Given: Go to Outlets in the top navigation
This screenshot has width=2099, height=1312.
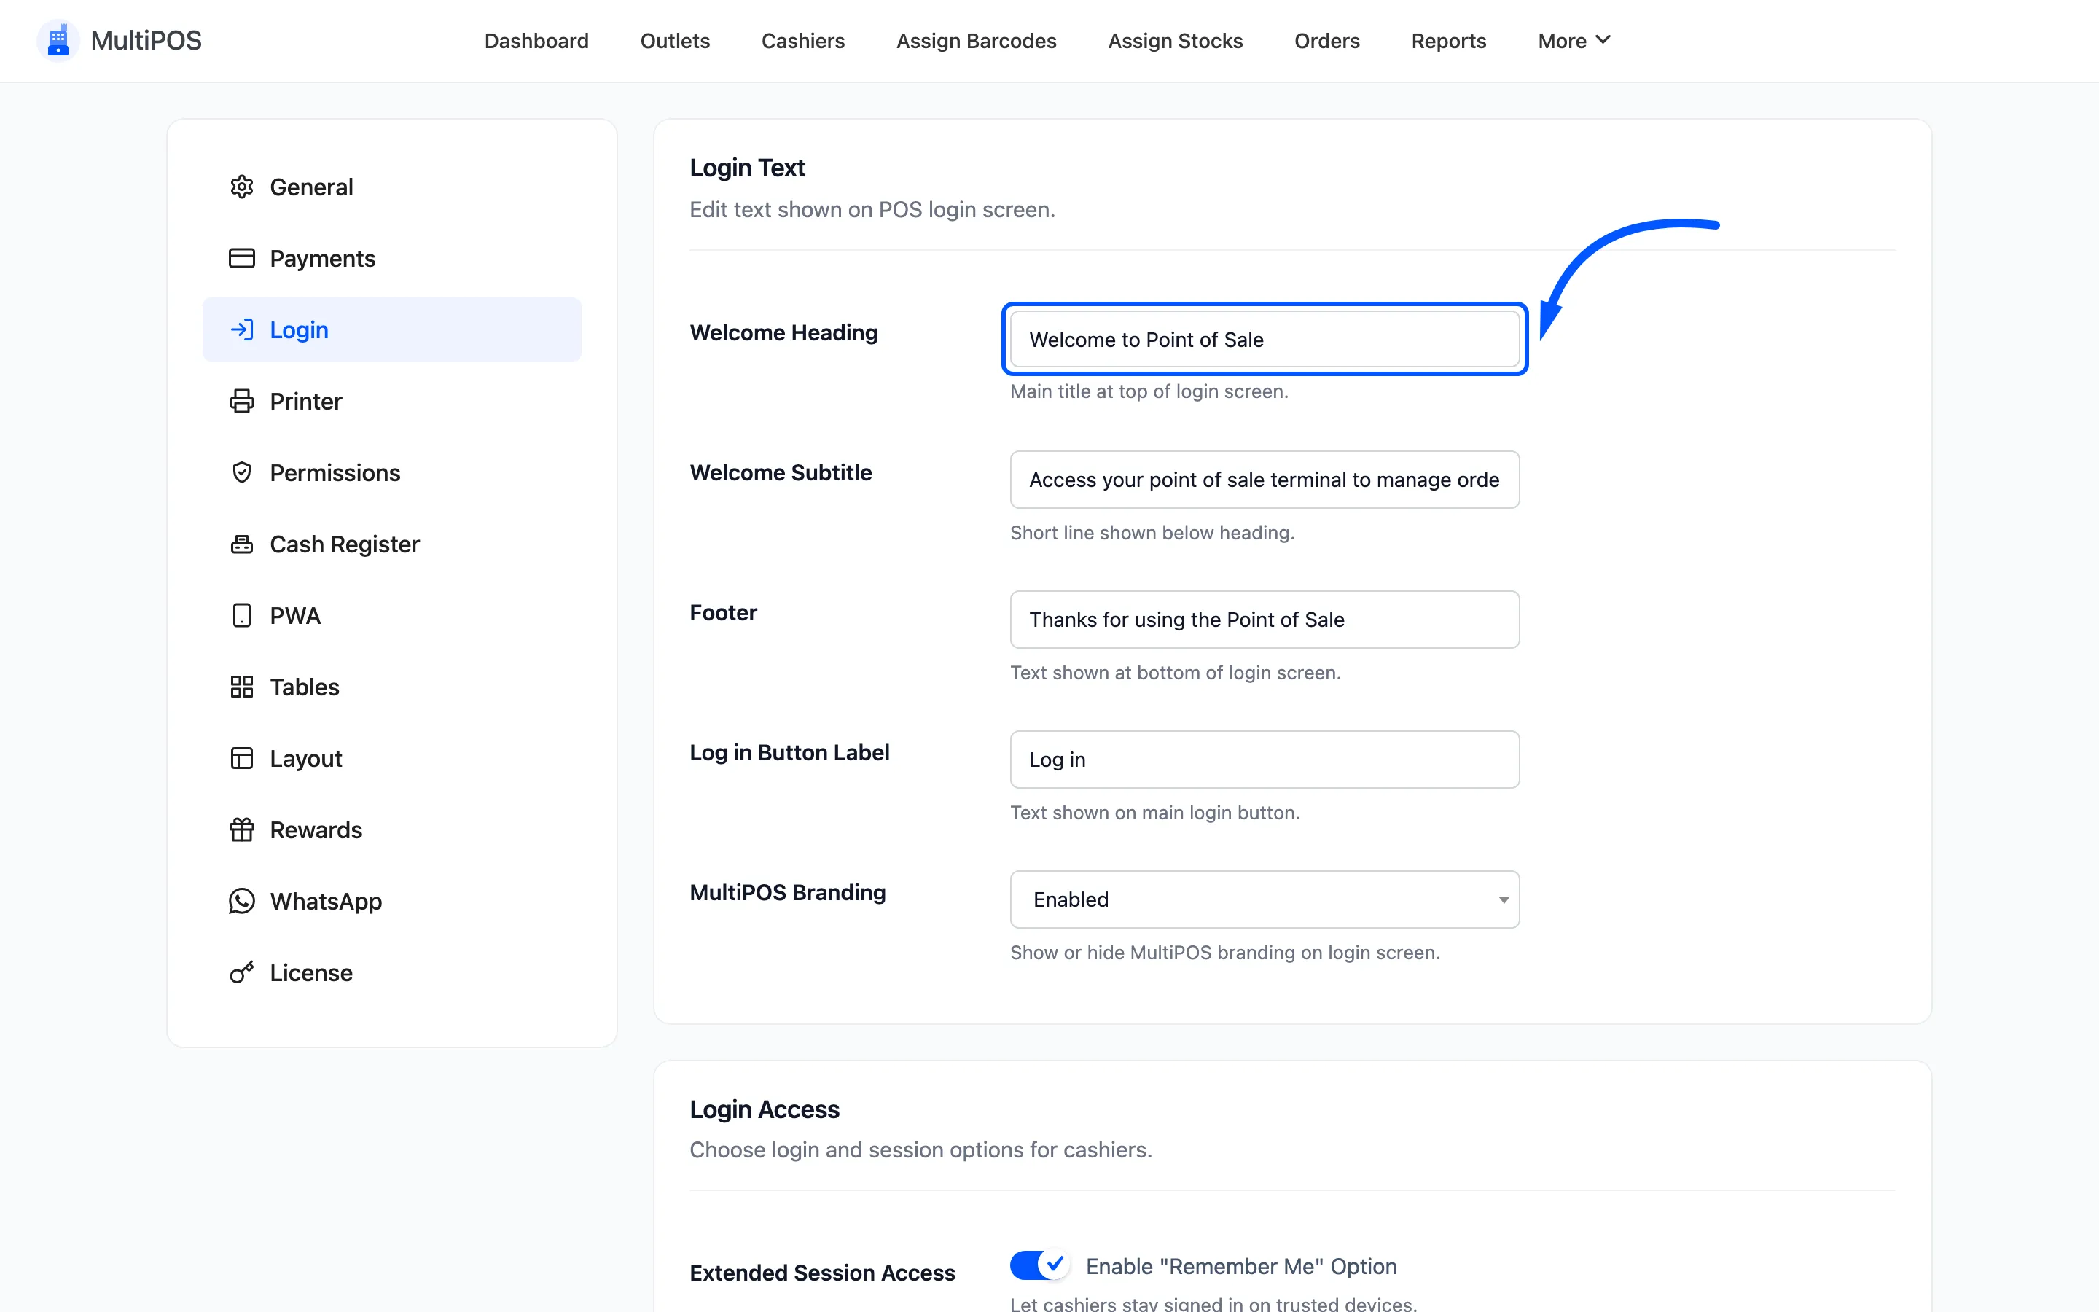Looking at the screenshot, I should click(675, 41).
